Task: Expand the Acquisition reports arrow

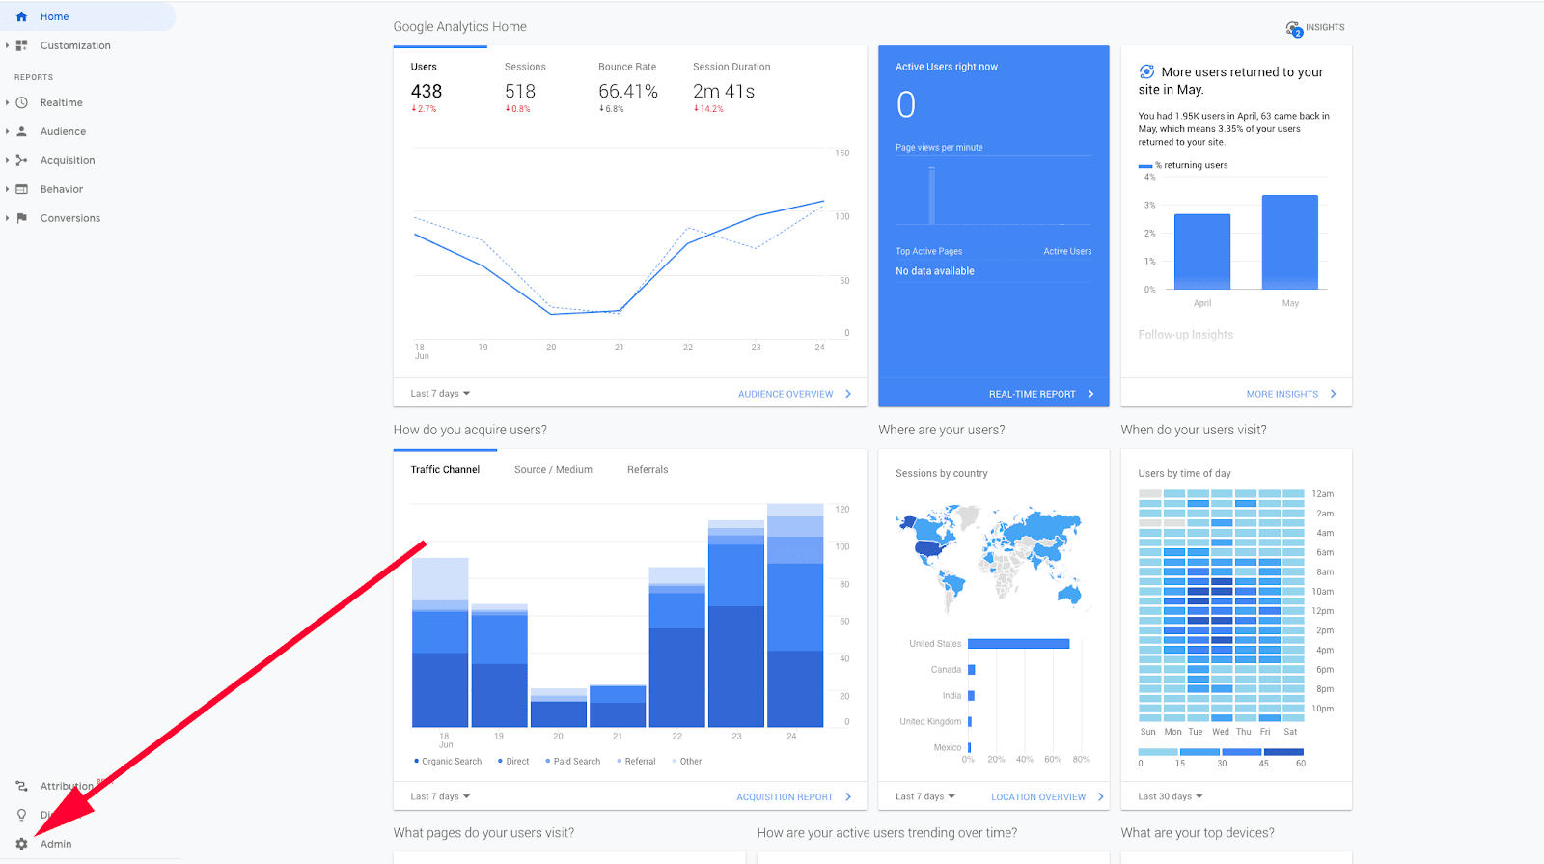Action: 7,160
